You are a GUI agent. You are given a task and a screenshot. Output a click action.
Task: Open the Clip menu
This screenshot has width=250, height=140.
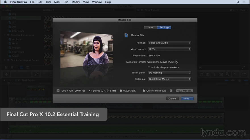coord(66,2)
